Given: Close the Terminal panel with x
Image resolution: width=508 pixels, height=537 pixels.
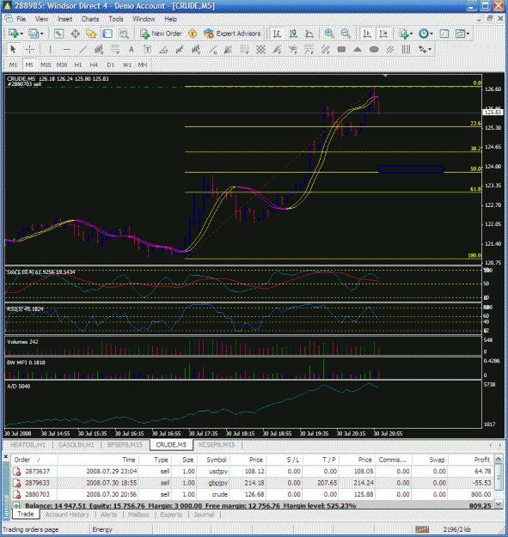Looking at the screenshot, I should point(5,457).
